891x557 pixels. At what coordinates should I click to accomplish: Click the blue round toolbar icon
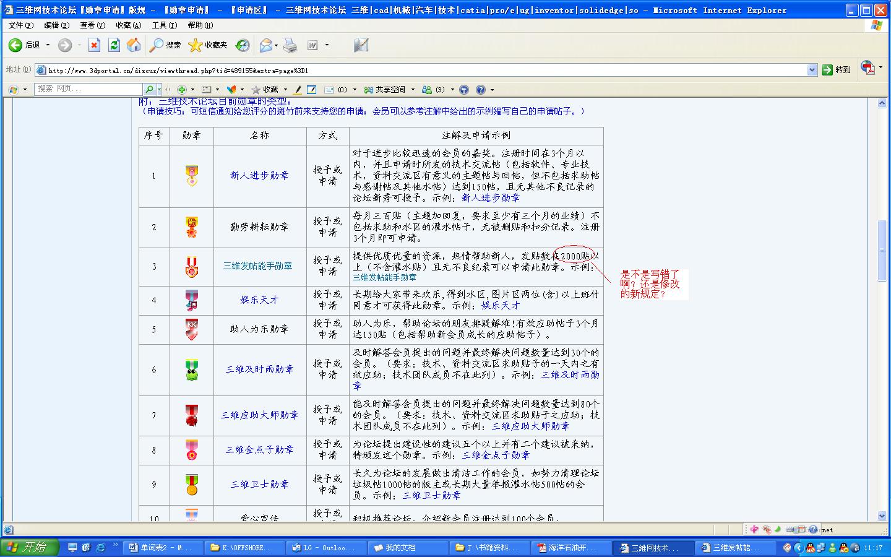464,90
